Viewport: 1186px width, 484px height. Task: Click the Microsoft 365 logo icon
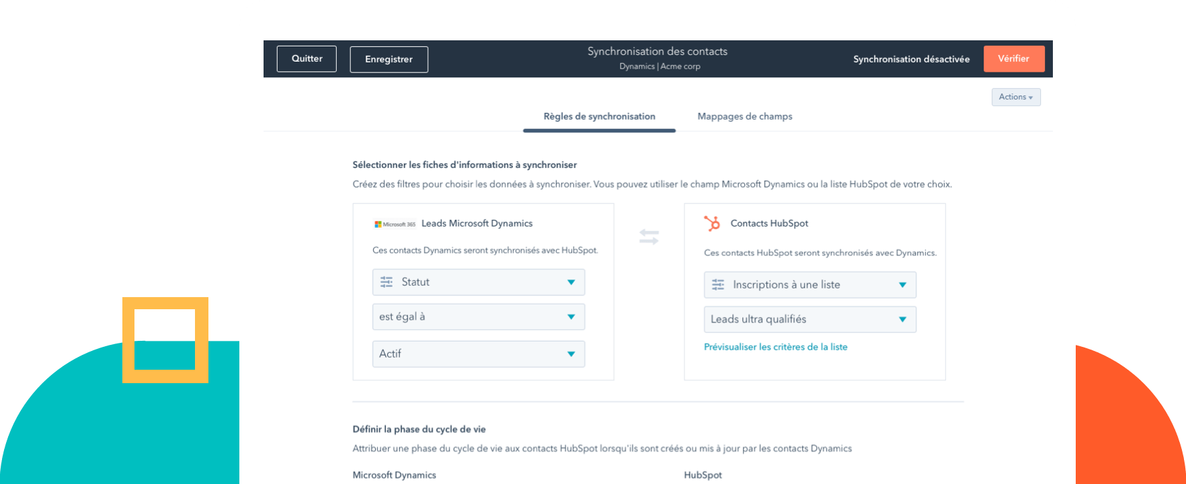[395, 224]
